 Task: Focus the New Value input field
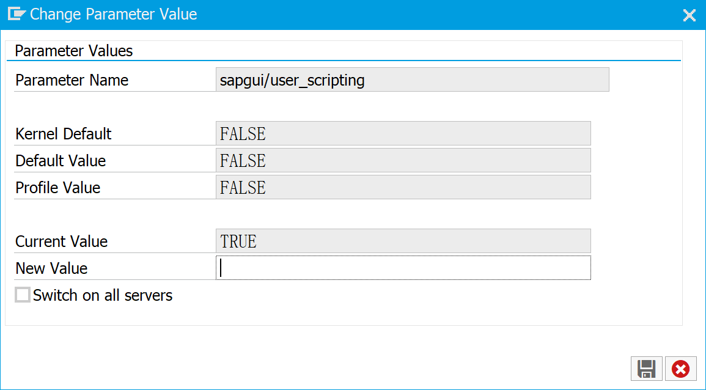403,268
